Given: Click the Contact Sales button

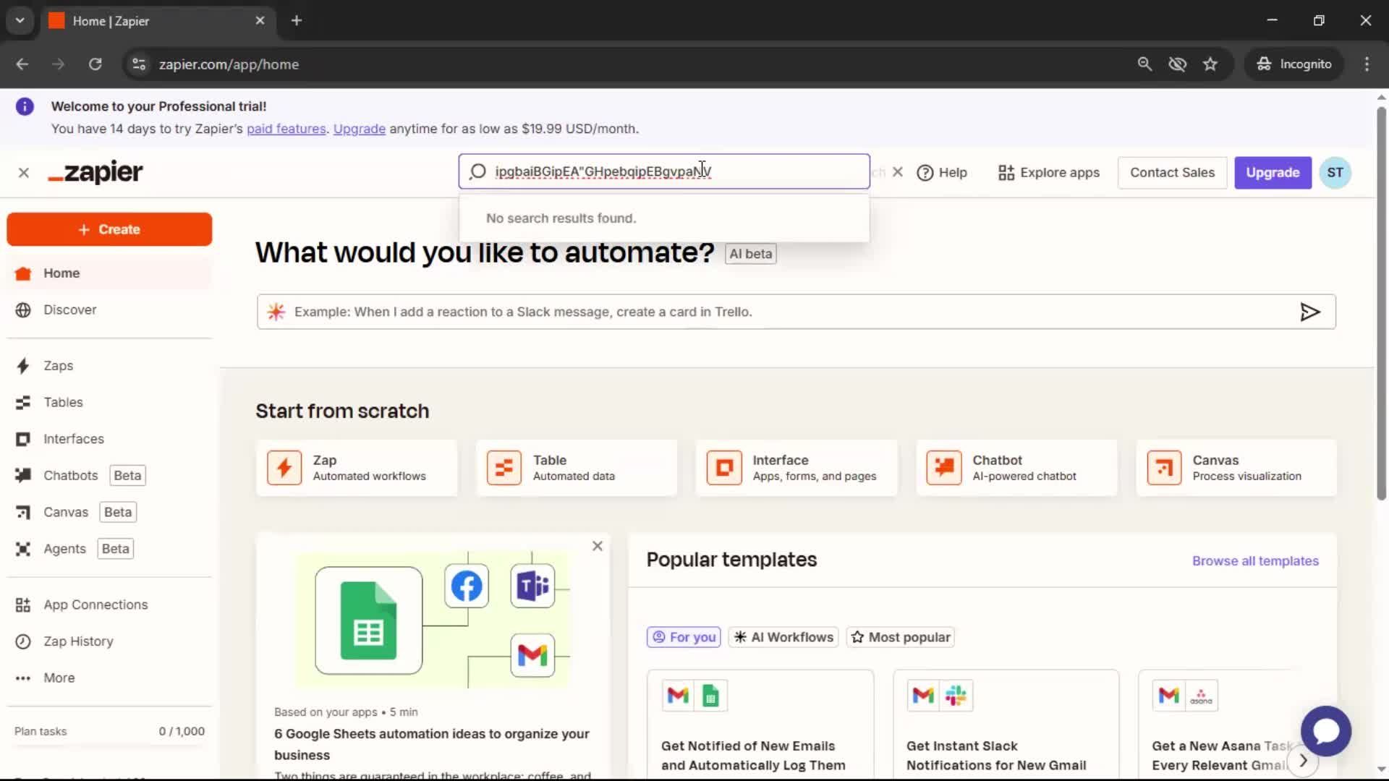Looking at the screenshot, I should tap(1172, 173).
